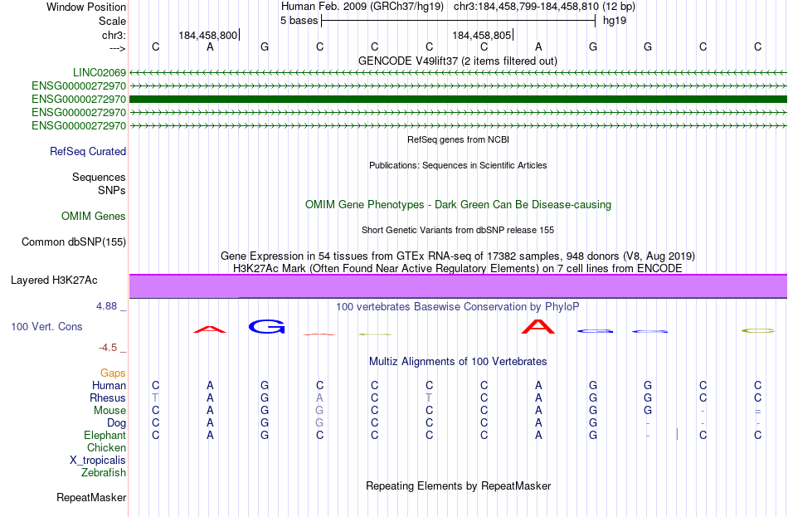Click the 'SNPs' publications track label
The image size is (788, 517).
112,191
